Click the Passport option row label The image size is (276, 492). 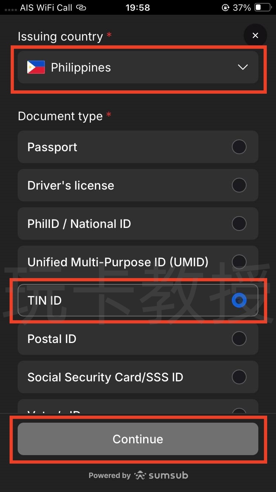tap(52, 147)
